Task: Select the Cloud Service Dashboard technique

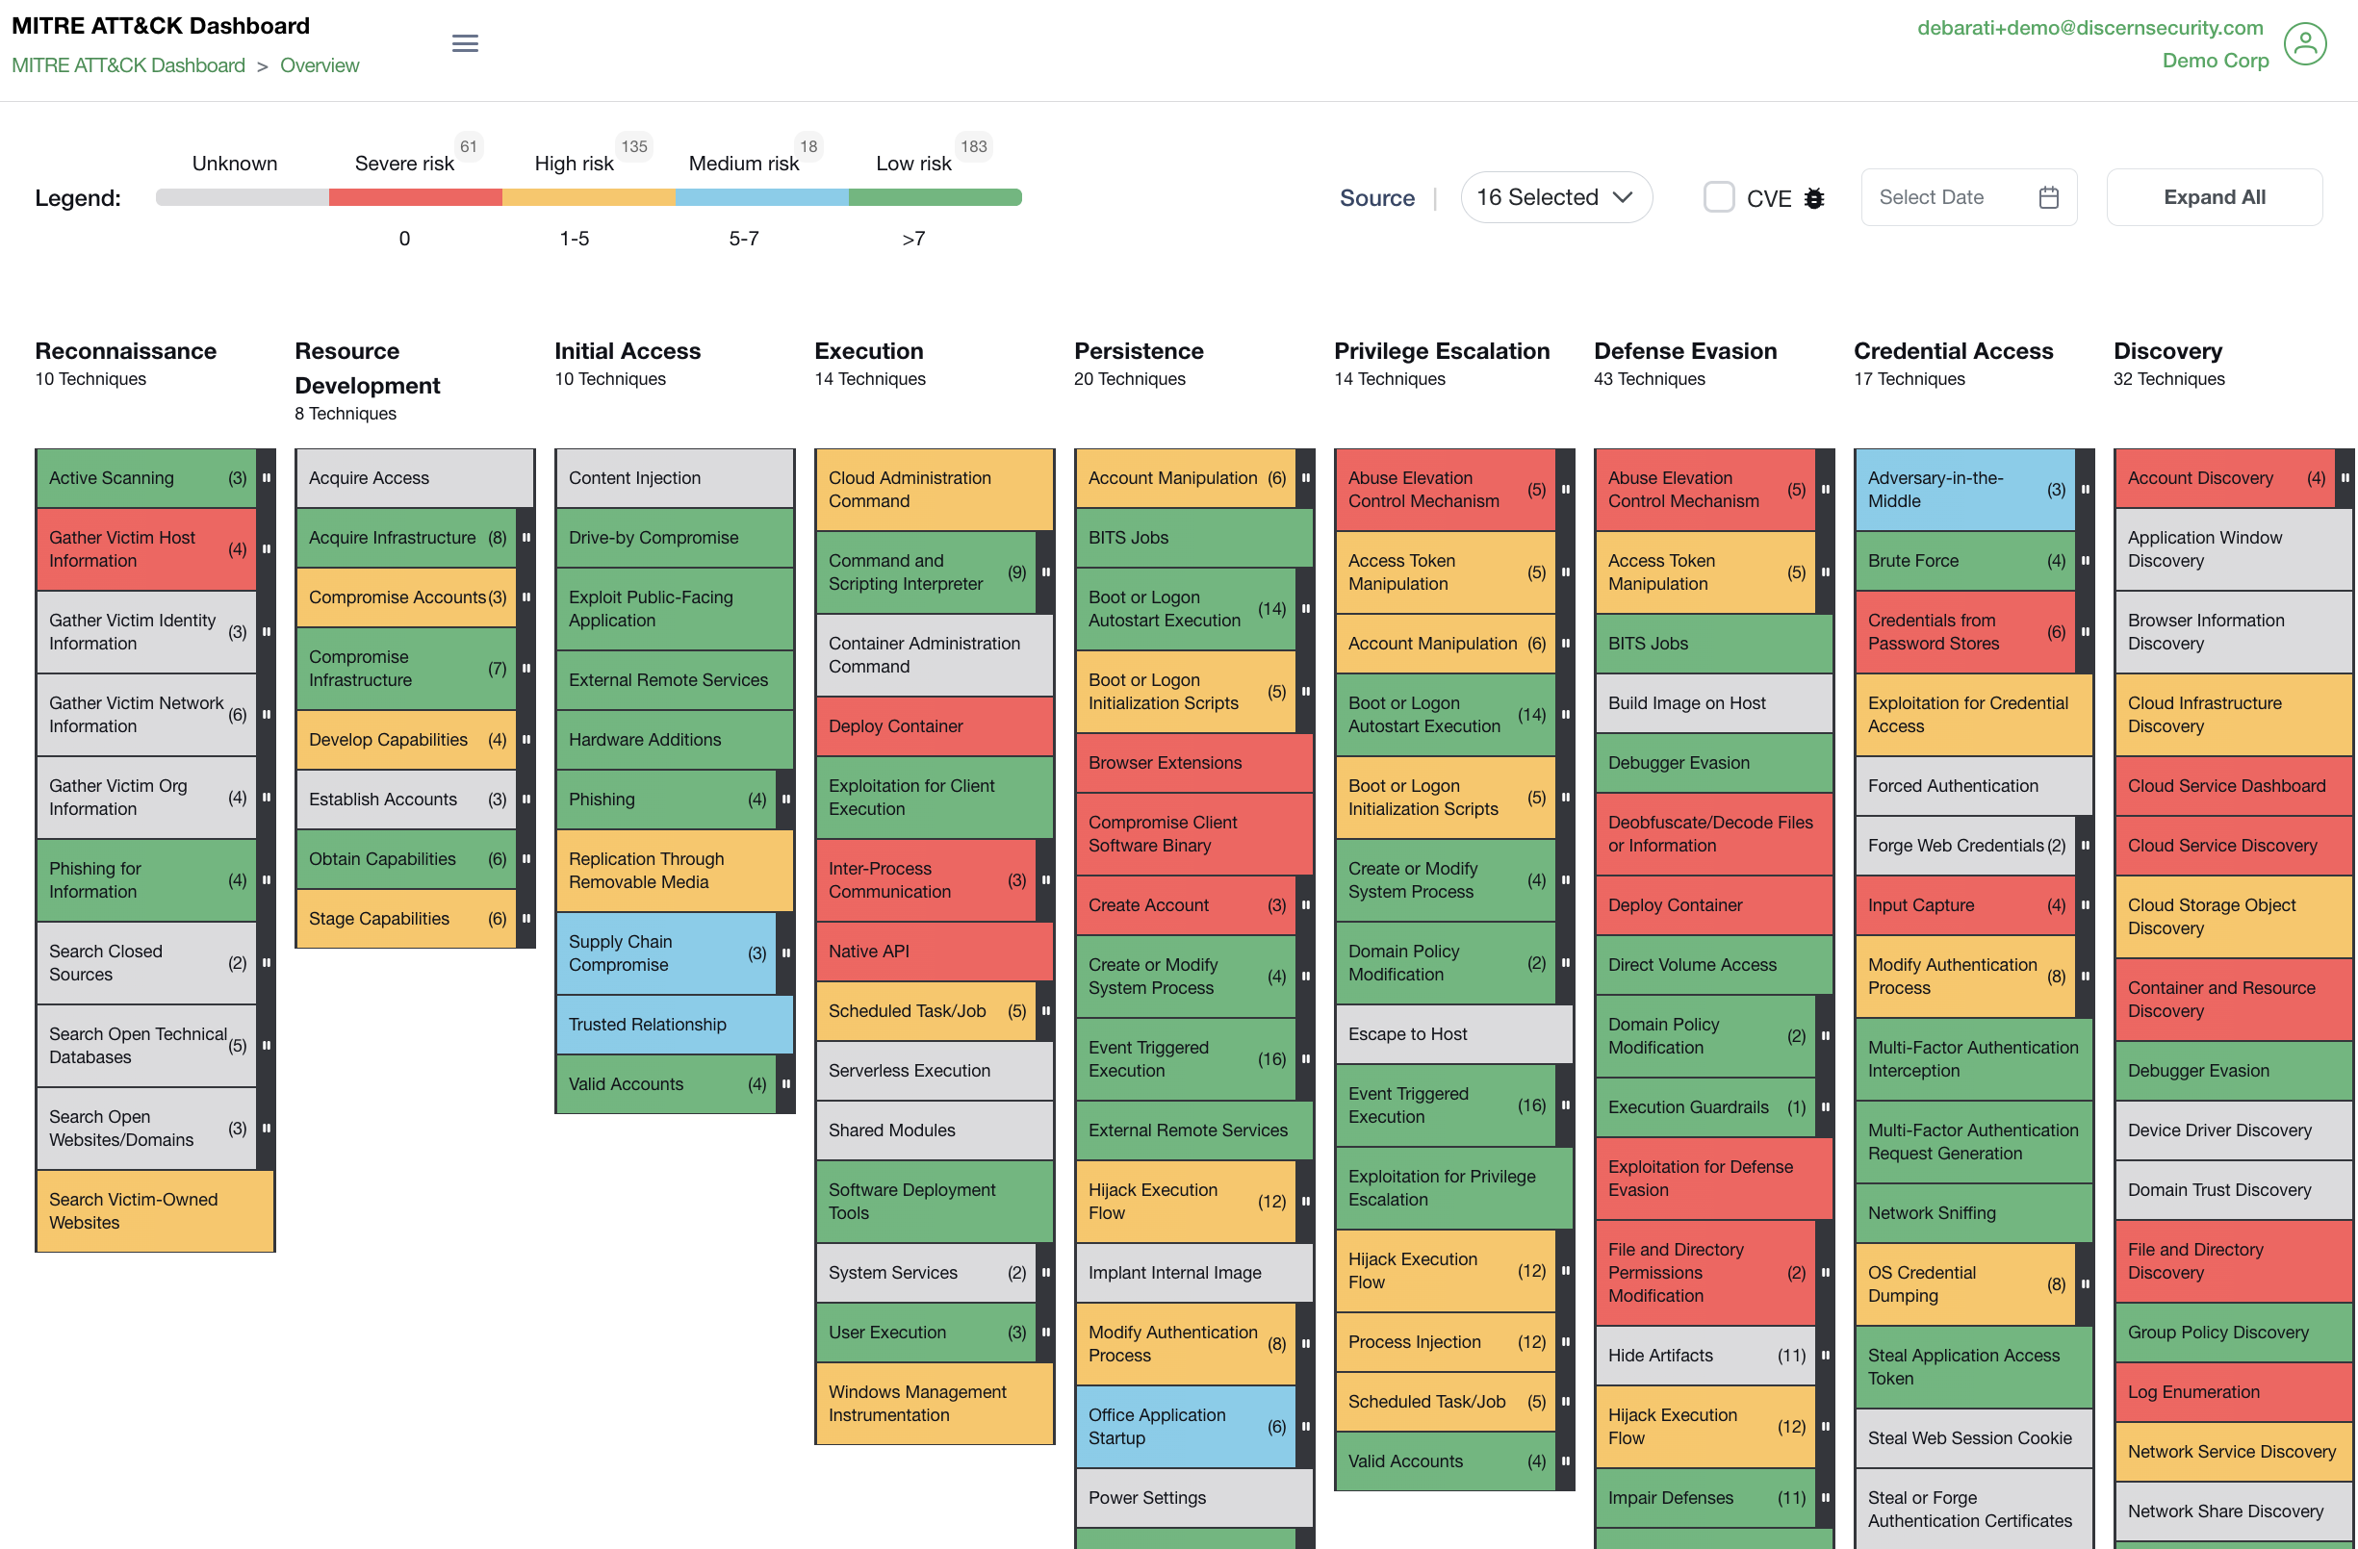Action: [2233, 786]
